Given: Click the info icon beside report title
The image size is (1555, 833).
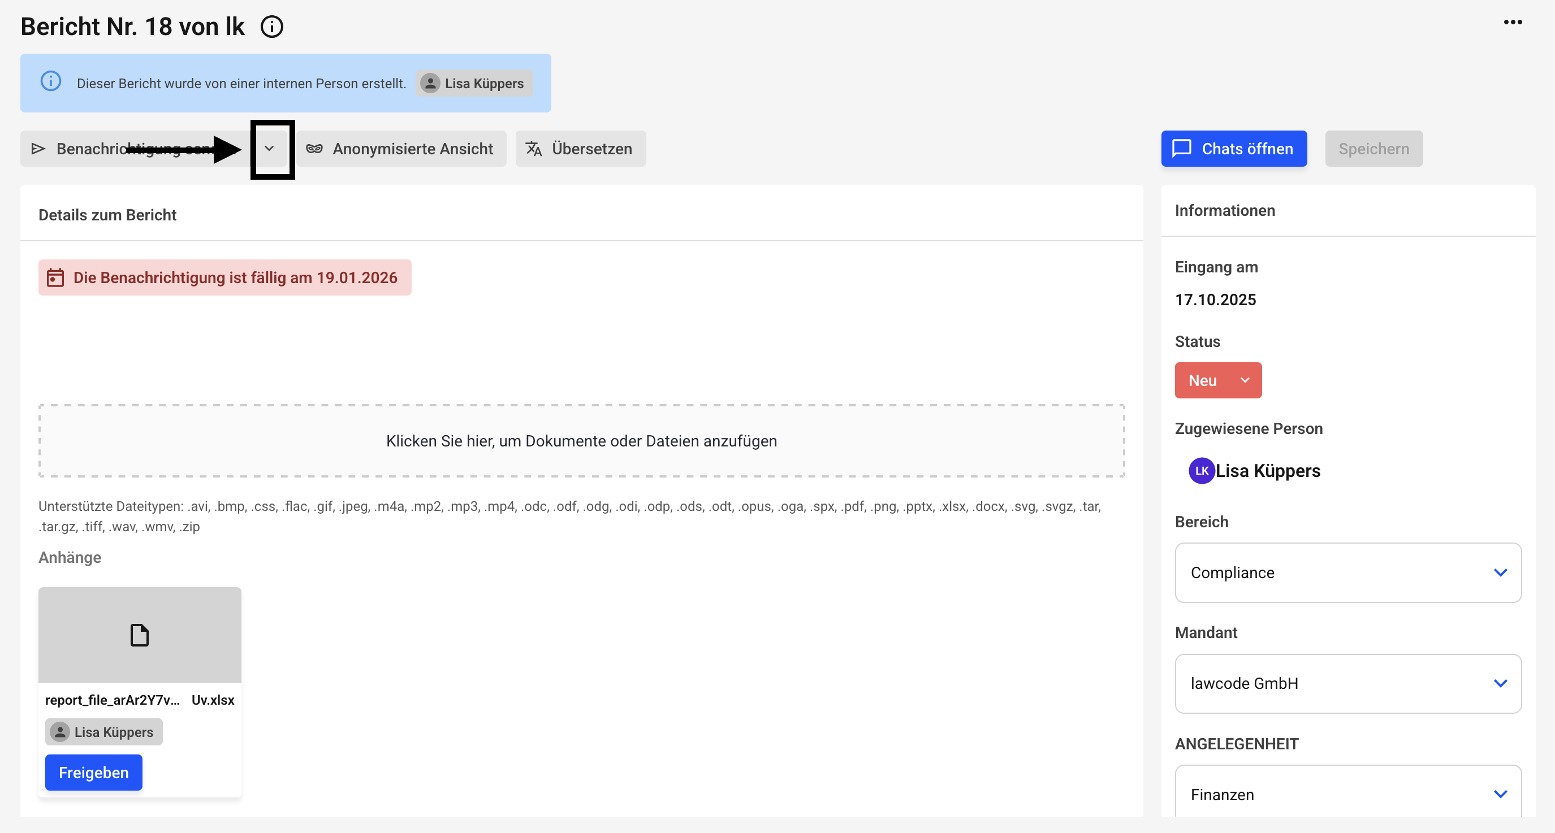Looking at the screenshot, I should (271, 27).
